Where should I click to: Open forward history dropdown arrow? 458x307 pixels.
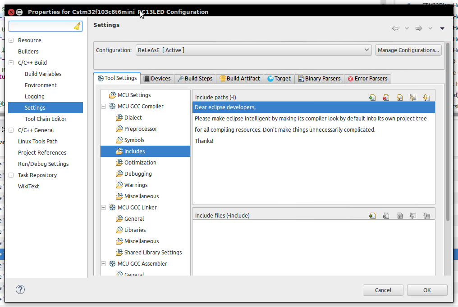coord(430,28)
